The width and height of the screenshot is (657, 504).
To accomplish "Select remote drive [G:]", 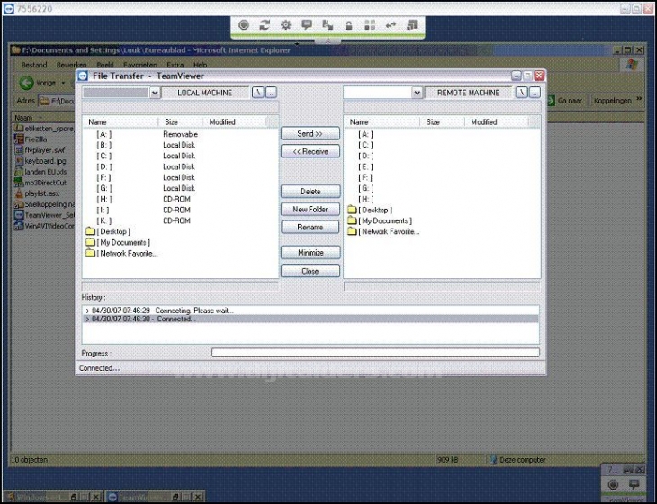I will coord(365,188).
